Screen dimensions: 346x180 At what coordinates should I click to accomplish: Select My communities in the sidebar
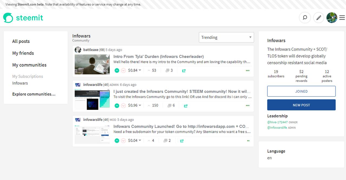click(x=29, y=65)
